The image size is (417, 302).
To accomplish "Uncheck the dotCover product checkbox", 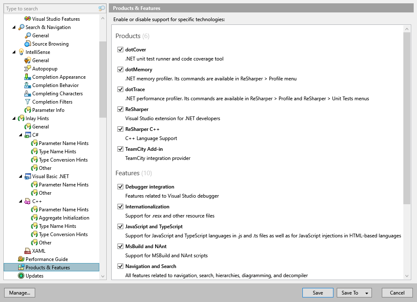I will pyautogui.click(x=120, y=50).
